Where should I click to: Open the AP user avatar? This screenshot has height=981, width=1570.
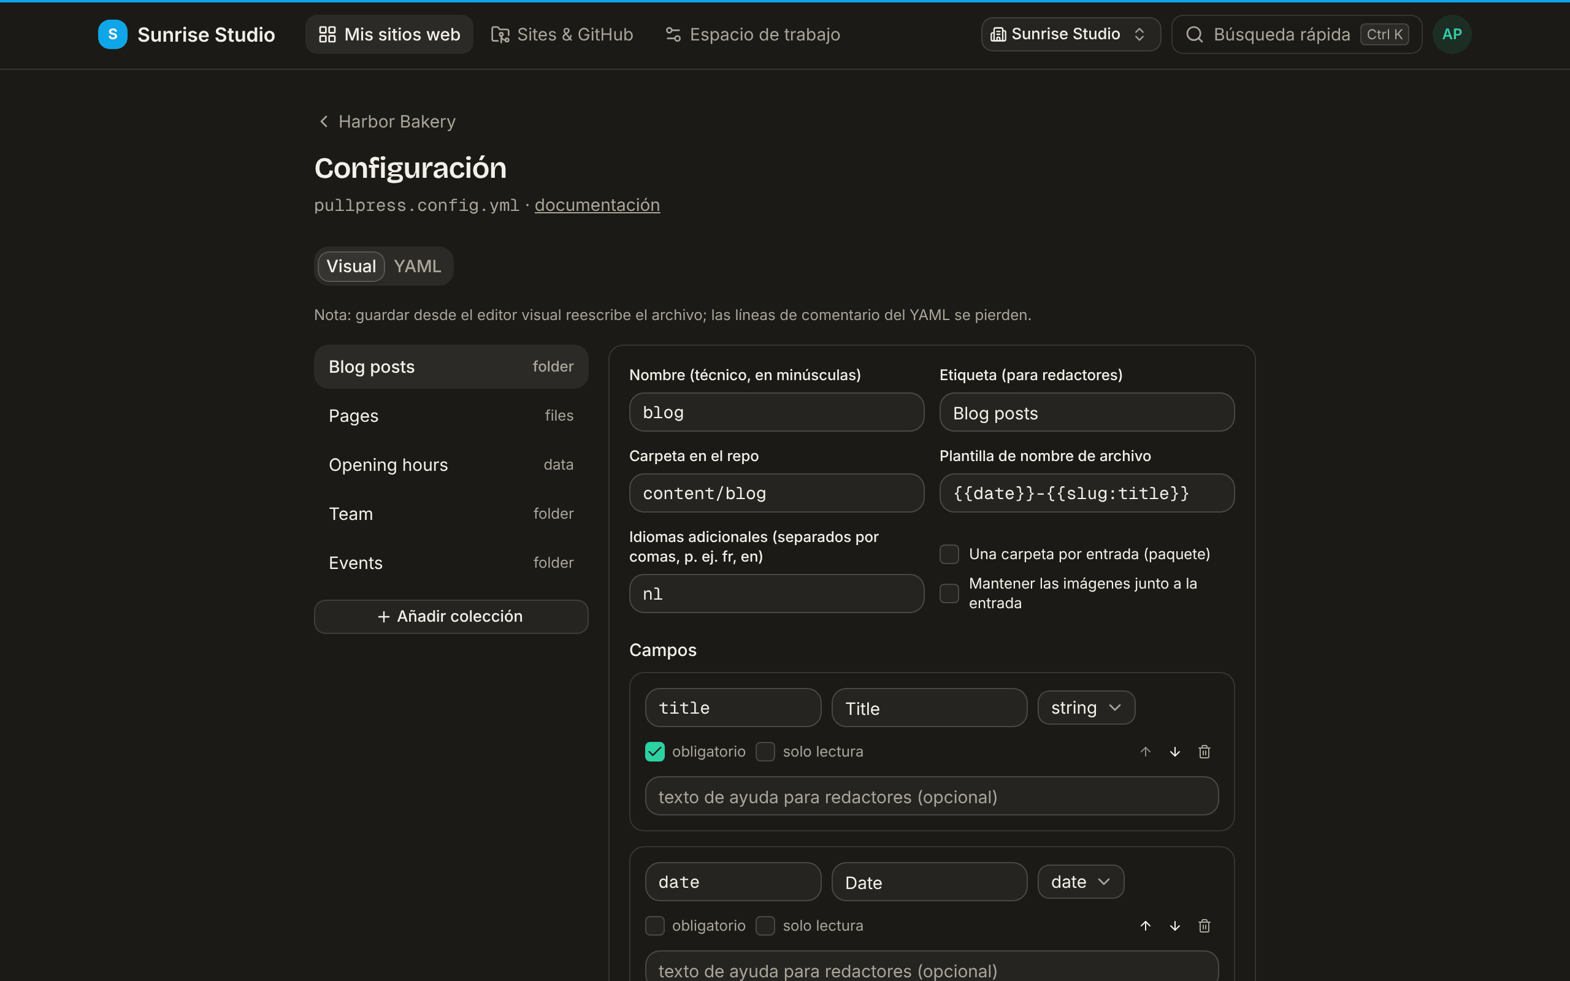coord(1451,34)
